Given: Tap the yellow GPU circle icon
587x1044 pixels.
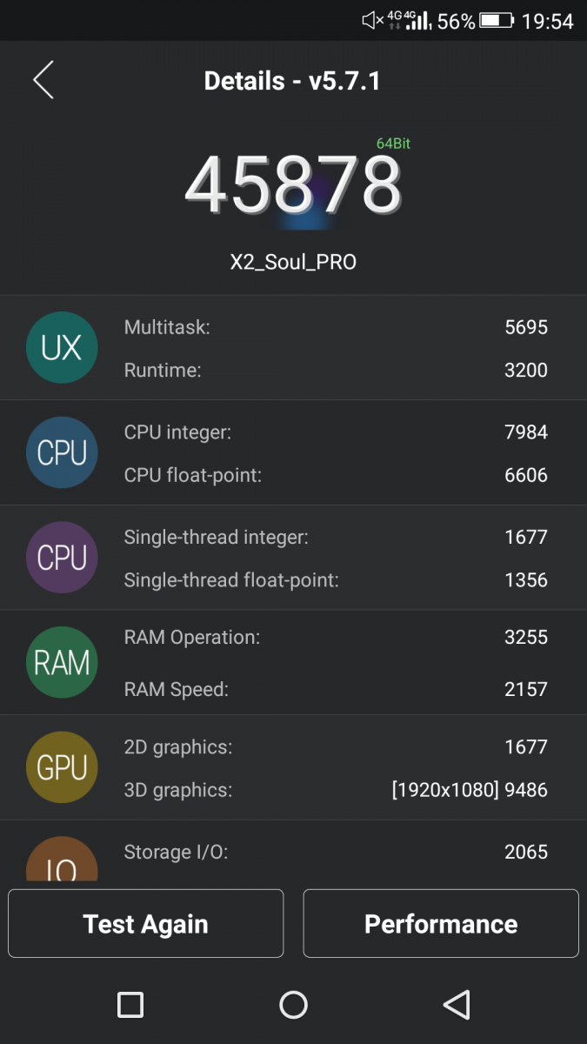Looking at the screenshot, I should click(62, 767).
